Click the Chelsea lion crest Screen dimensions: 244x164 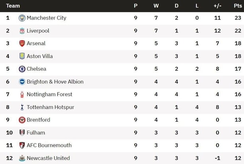click(x=22, y=69)
